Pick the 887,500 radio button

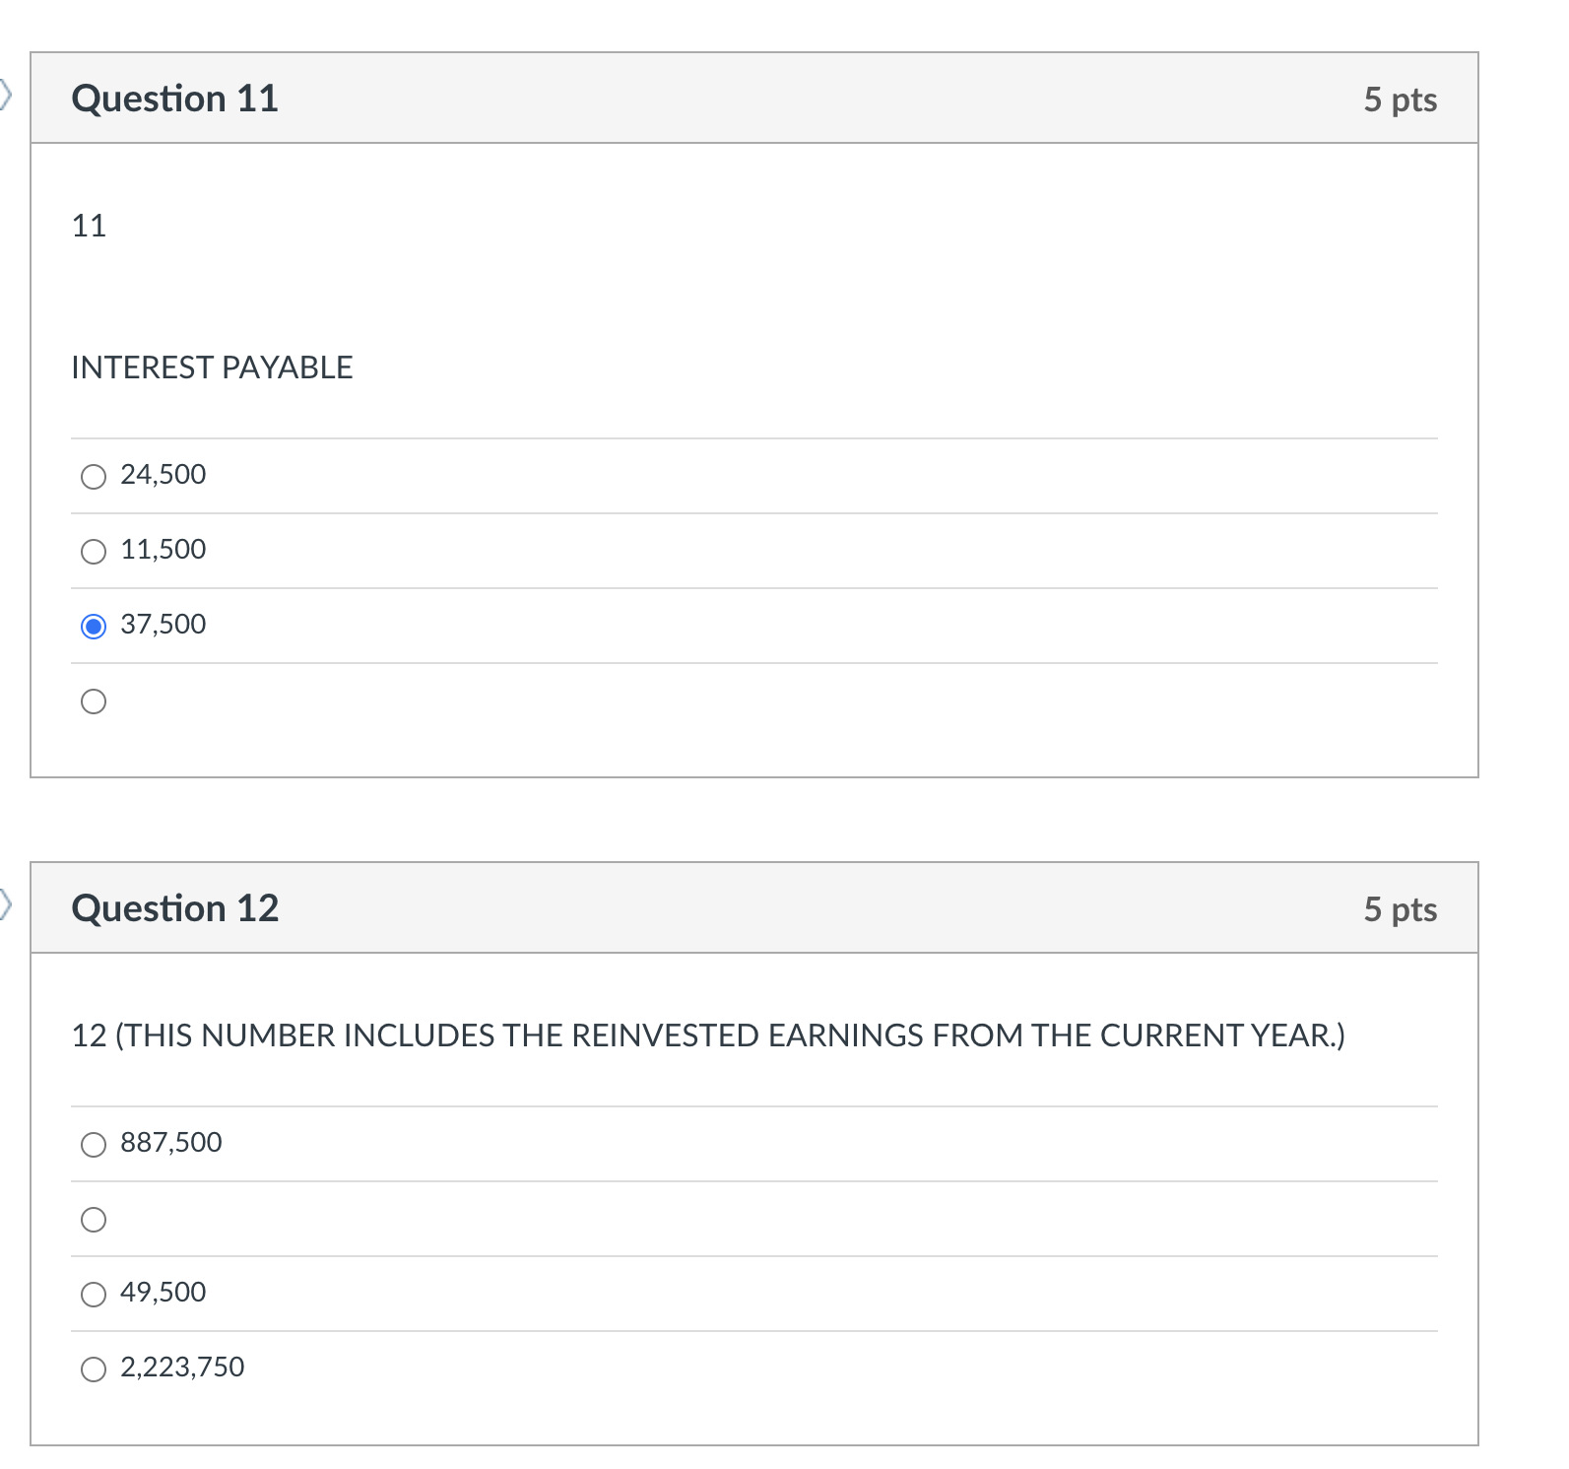click(x=94, y=1145)
